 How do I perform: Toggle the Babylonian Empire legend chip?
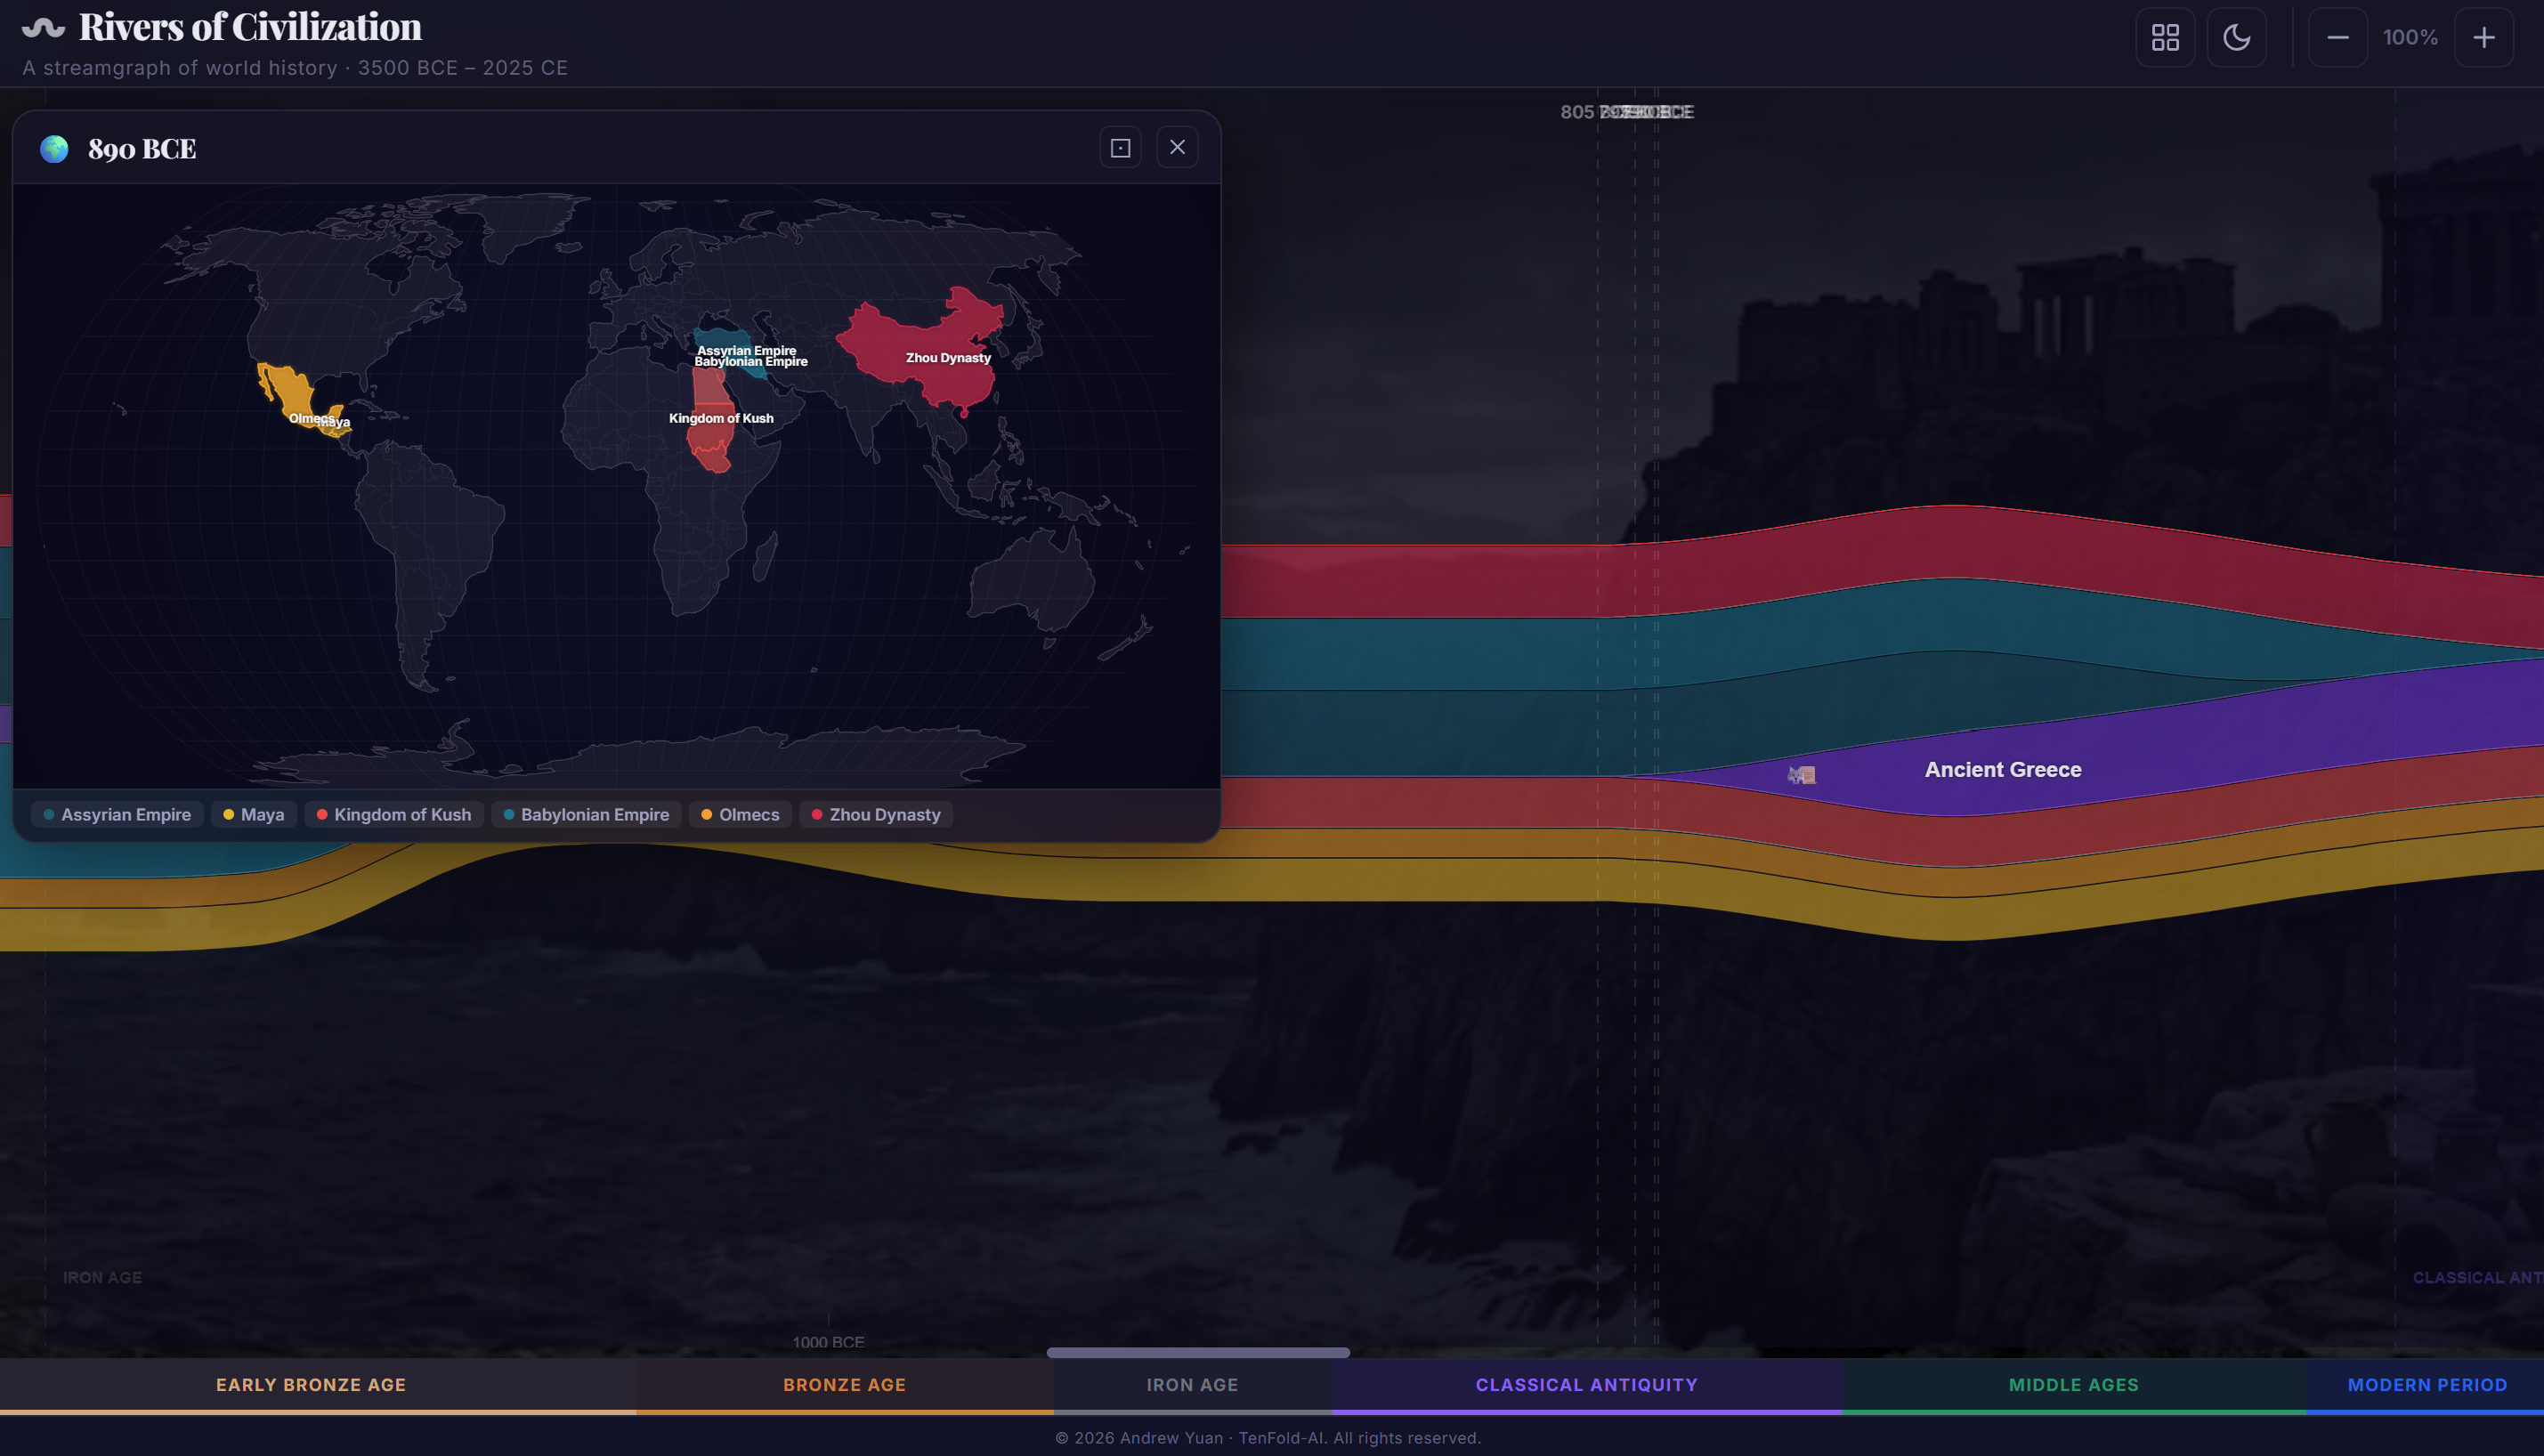click(585, 814)
